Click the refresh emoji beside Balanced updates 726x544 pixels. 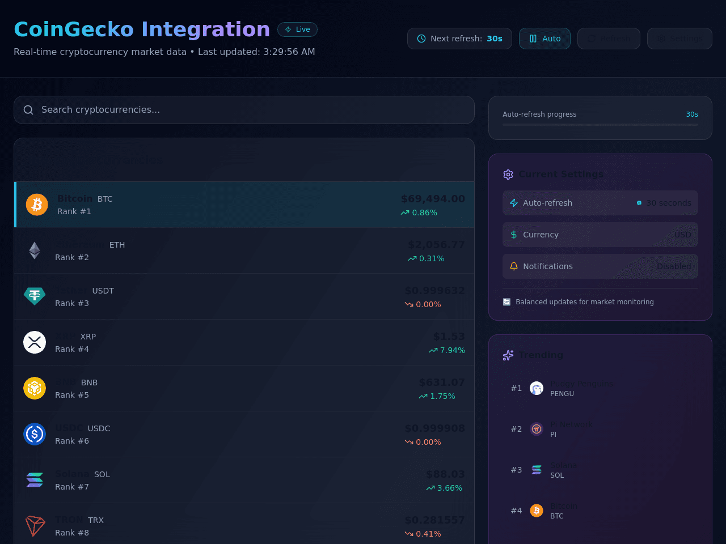tap(507, 302)
